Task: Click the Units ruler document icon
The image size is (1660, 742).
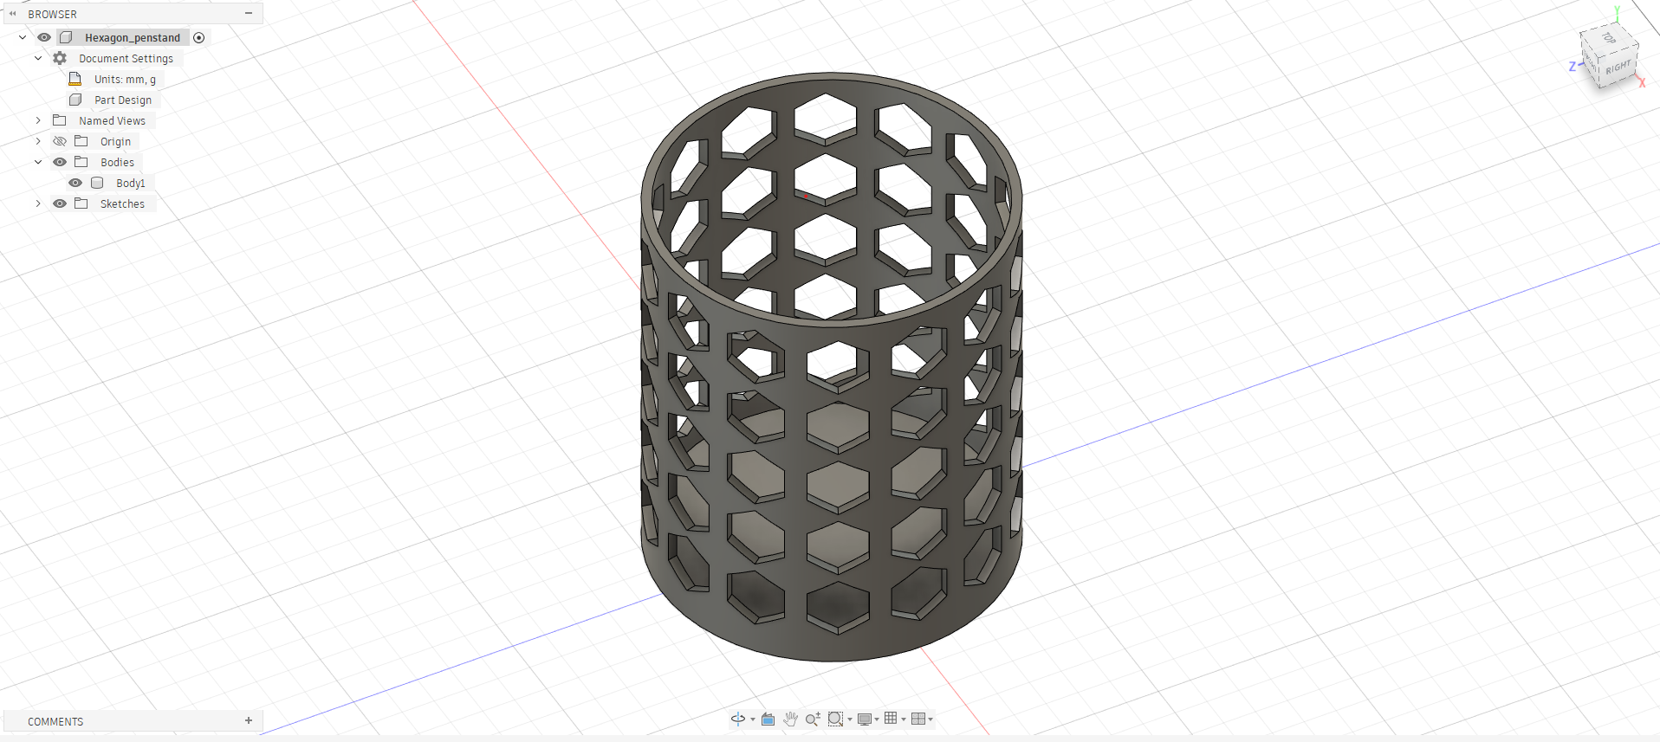Action: tap(75, 79)
